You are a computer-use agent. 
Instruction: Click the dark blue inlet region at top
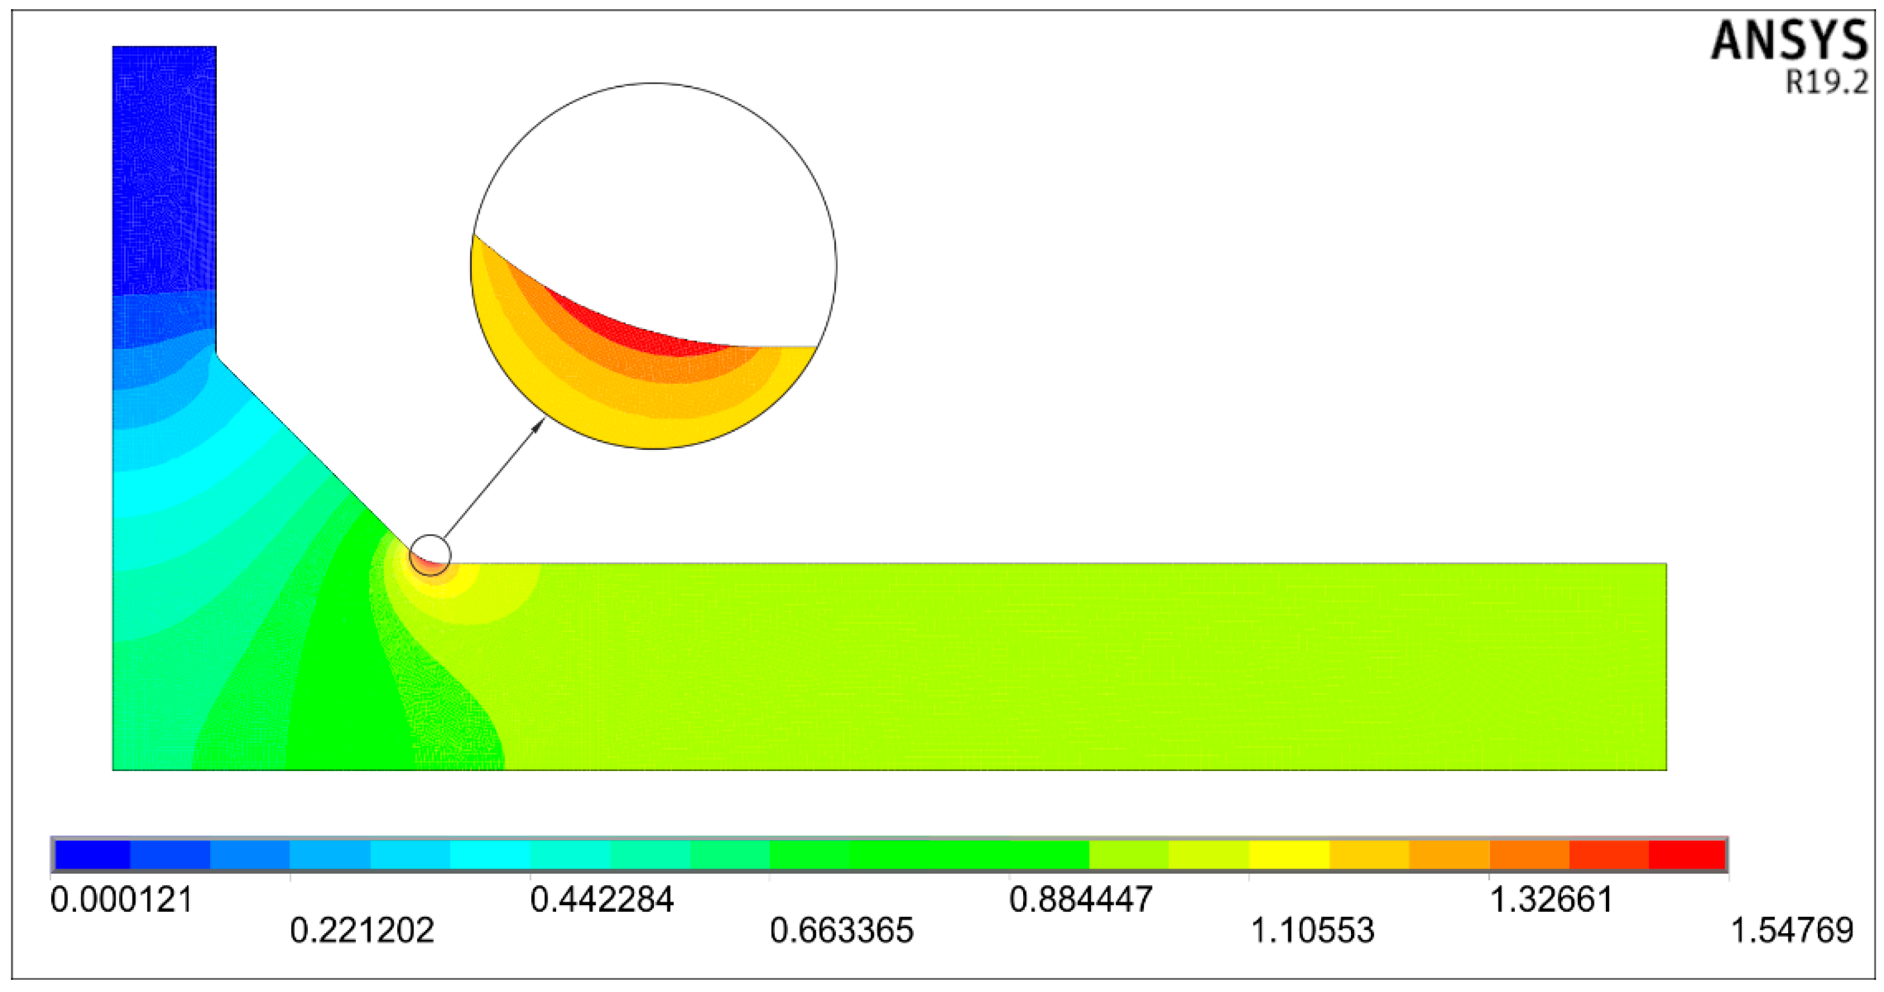[x=164, y=168]
